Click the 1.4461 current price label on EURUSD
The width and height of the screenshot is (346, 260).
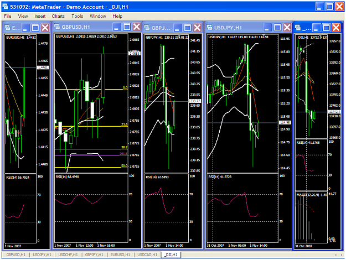[x=43, y=67]
